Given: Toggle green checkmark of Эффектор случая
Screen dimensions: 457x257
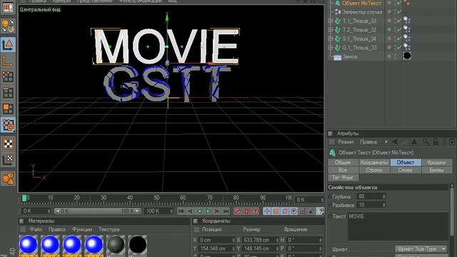Looking at the screenshot, I should click(x=400, y=11).
